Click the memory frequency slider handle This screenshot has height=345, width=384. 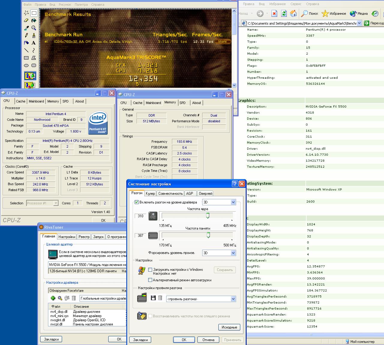208,235
